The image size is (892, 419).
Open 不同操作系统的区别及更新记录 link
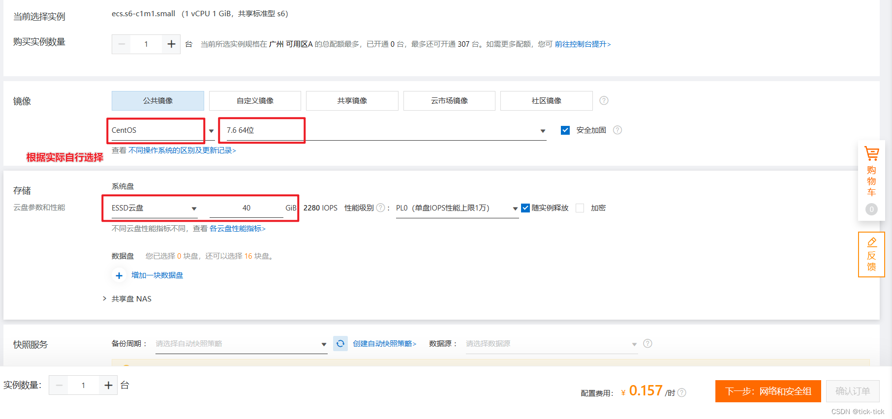tap(182, 150)
